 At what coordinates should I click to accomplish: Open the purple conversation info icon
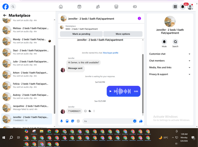(139, 19)
